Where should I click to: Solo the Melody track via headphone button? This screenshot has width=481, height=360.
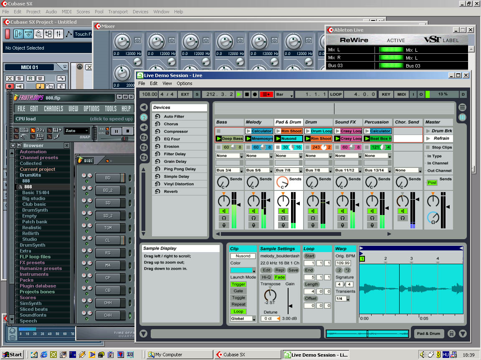(x=253, y=218)
